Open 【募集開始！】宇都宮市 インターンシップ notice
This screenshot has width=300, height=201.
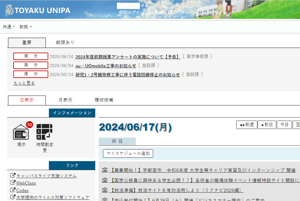click(203, 170)
